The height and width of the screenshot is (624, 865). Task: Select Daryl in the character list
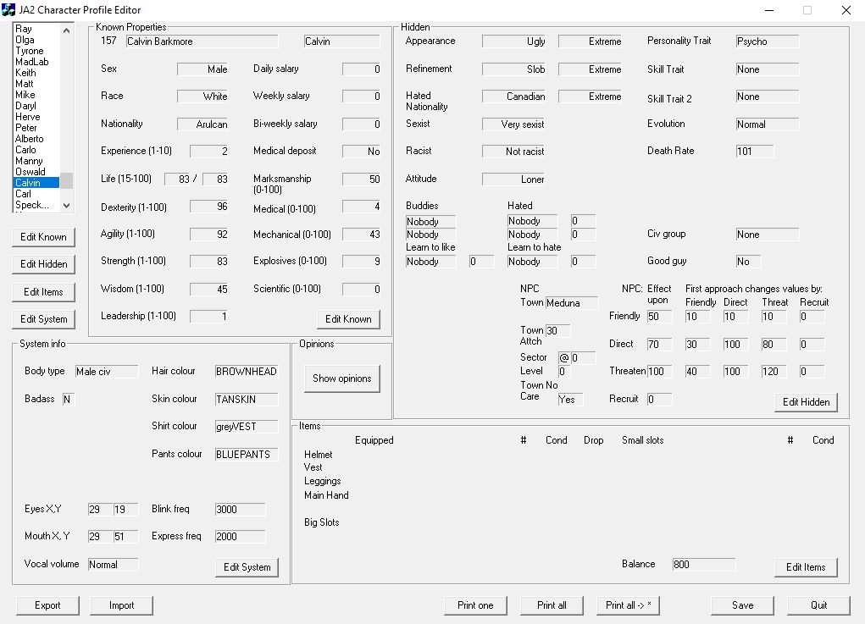click(36, 106)
